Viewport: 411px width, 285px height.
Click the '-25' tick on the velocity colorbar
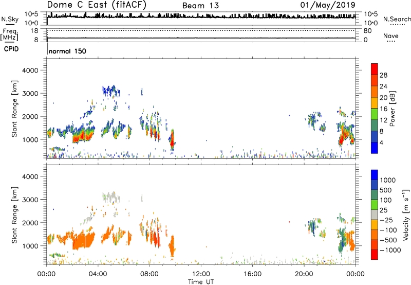pyautogui.click(x=386, y=220)
